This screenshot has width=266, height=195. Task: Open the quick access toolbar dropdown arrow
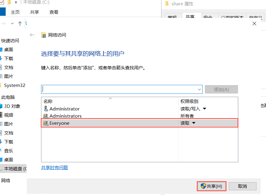[16, 2]
